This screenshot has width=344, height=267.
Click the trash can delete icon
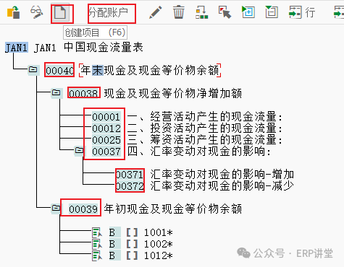point(178,12)
